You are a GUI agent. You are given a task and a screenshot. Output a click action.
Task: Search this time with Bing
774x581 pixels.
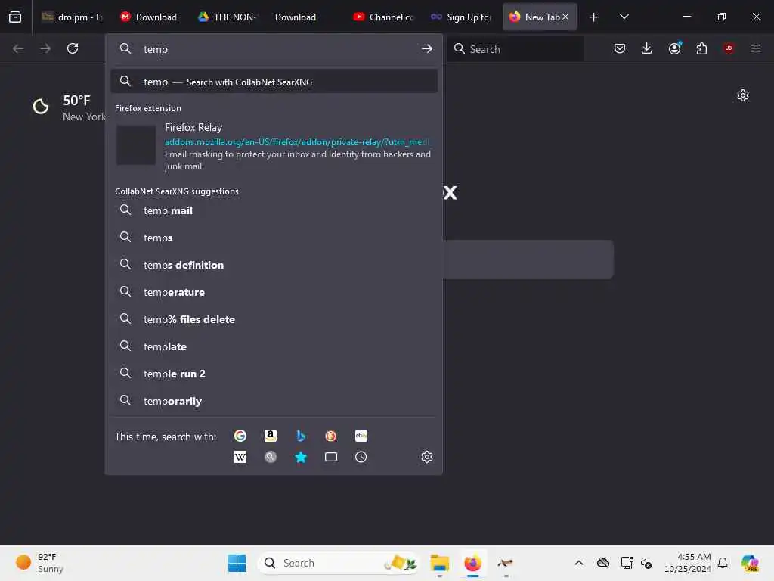(x=301, y=436)
